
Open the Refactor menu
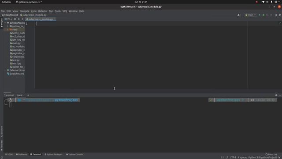click(x=43, y=11)
